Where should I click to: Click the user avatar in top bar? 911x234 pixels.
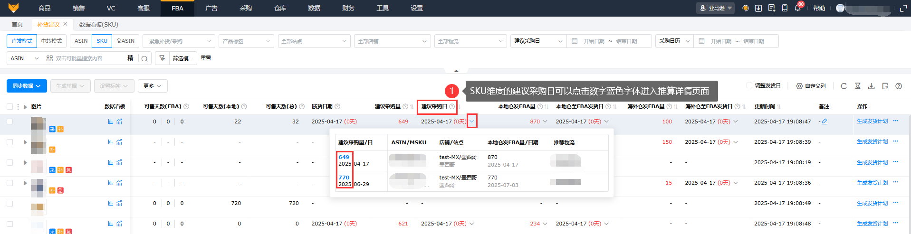840,8
